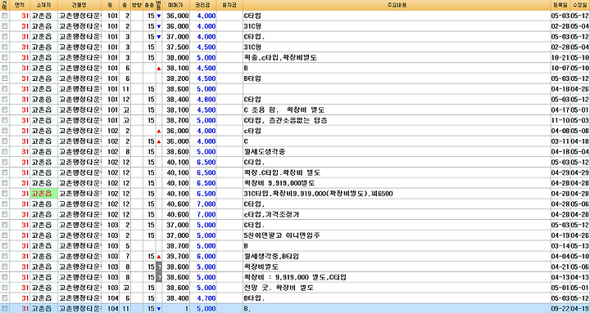This screenshot has height=313, width=590.
Task: Click the 변동 column header
Action: pos(158,5)
